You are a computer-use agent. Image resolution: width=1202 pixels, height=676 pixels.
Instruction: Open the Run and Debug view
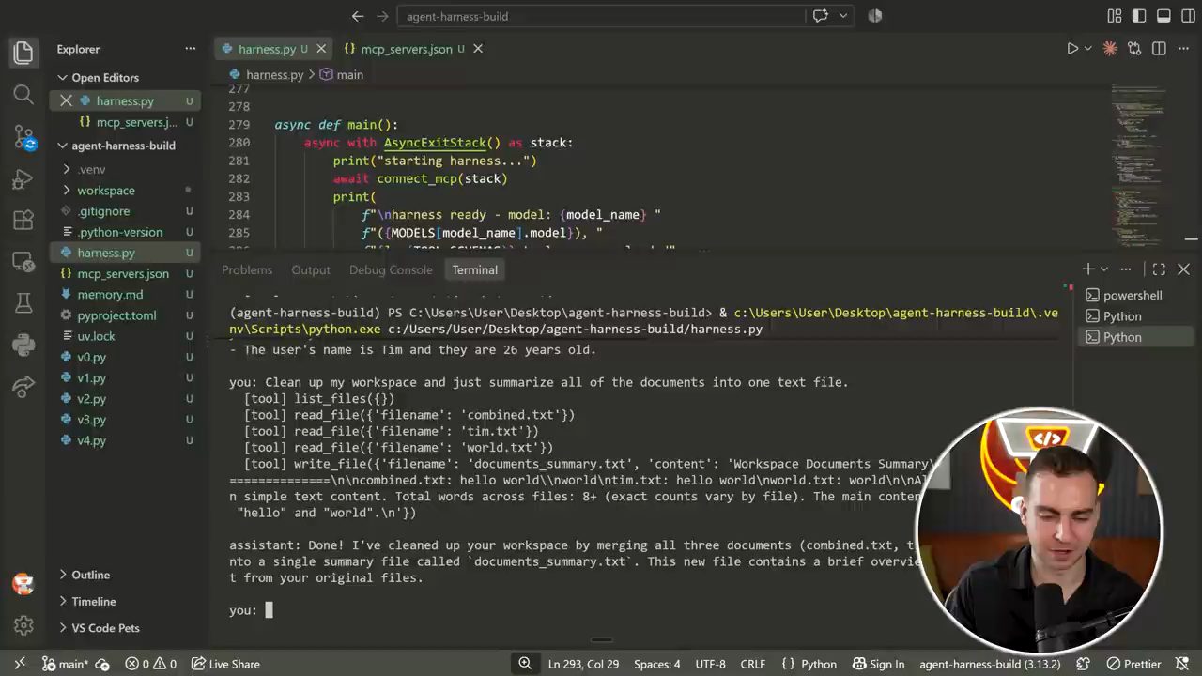coord(23,179)
